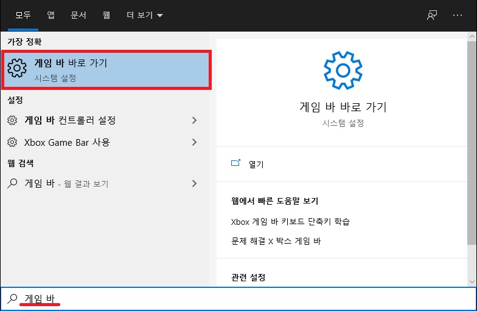This screenshot has width=477, height=311.
Task: Open 문제 해결 X 박스 게임 바 link
Action: [276, 241]
